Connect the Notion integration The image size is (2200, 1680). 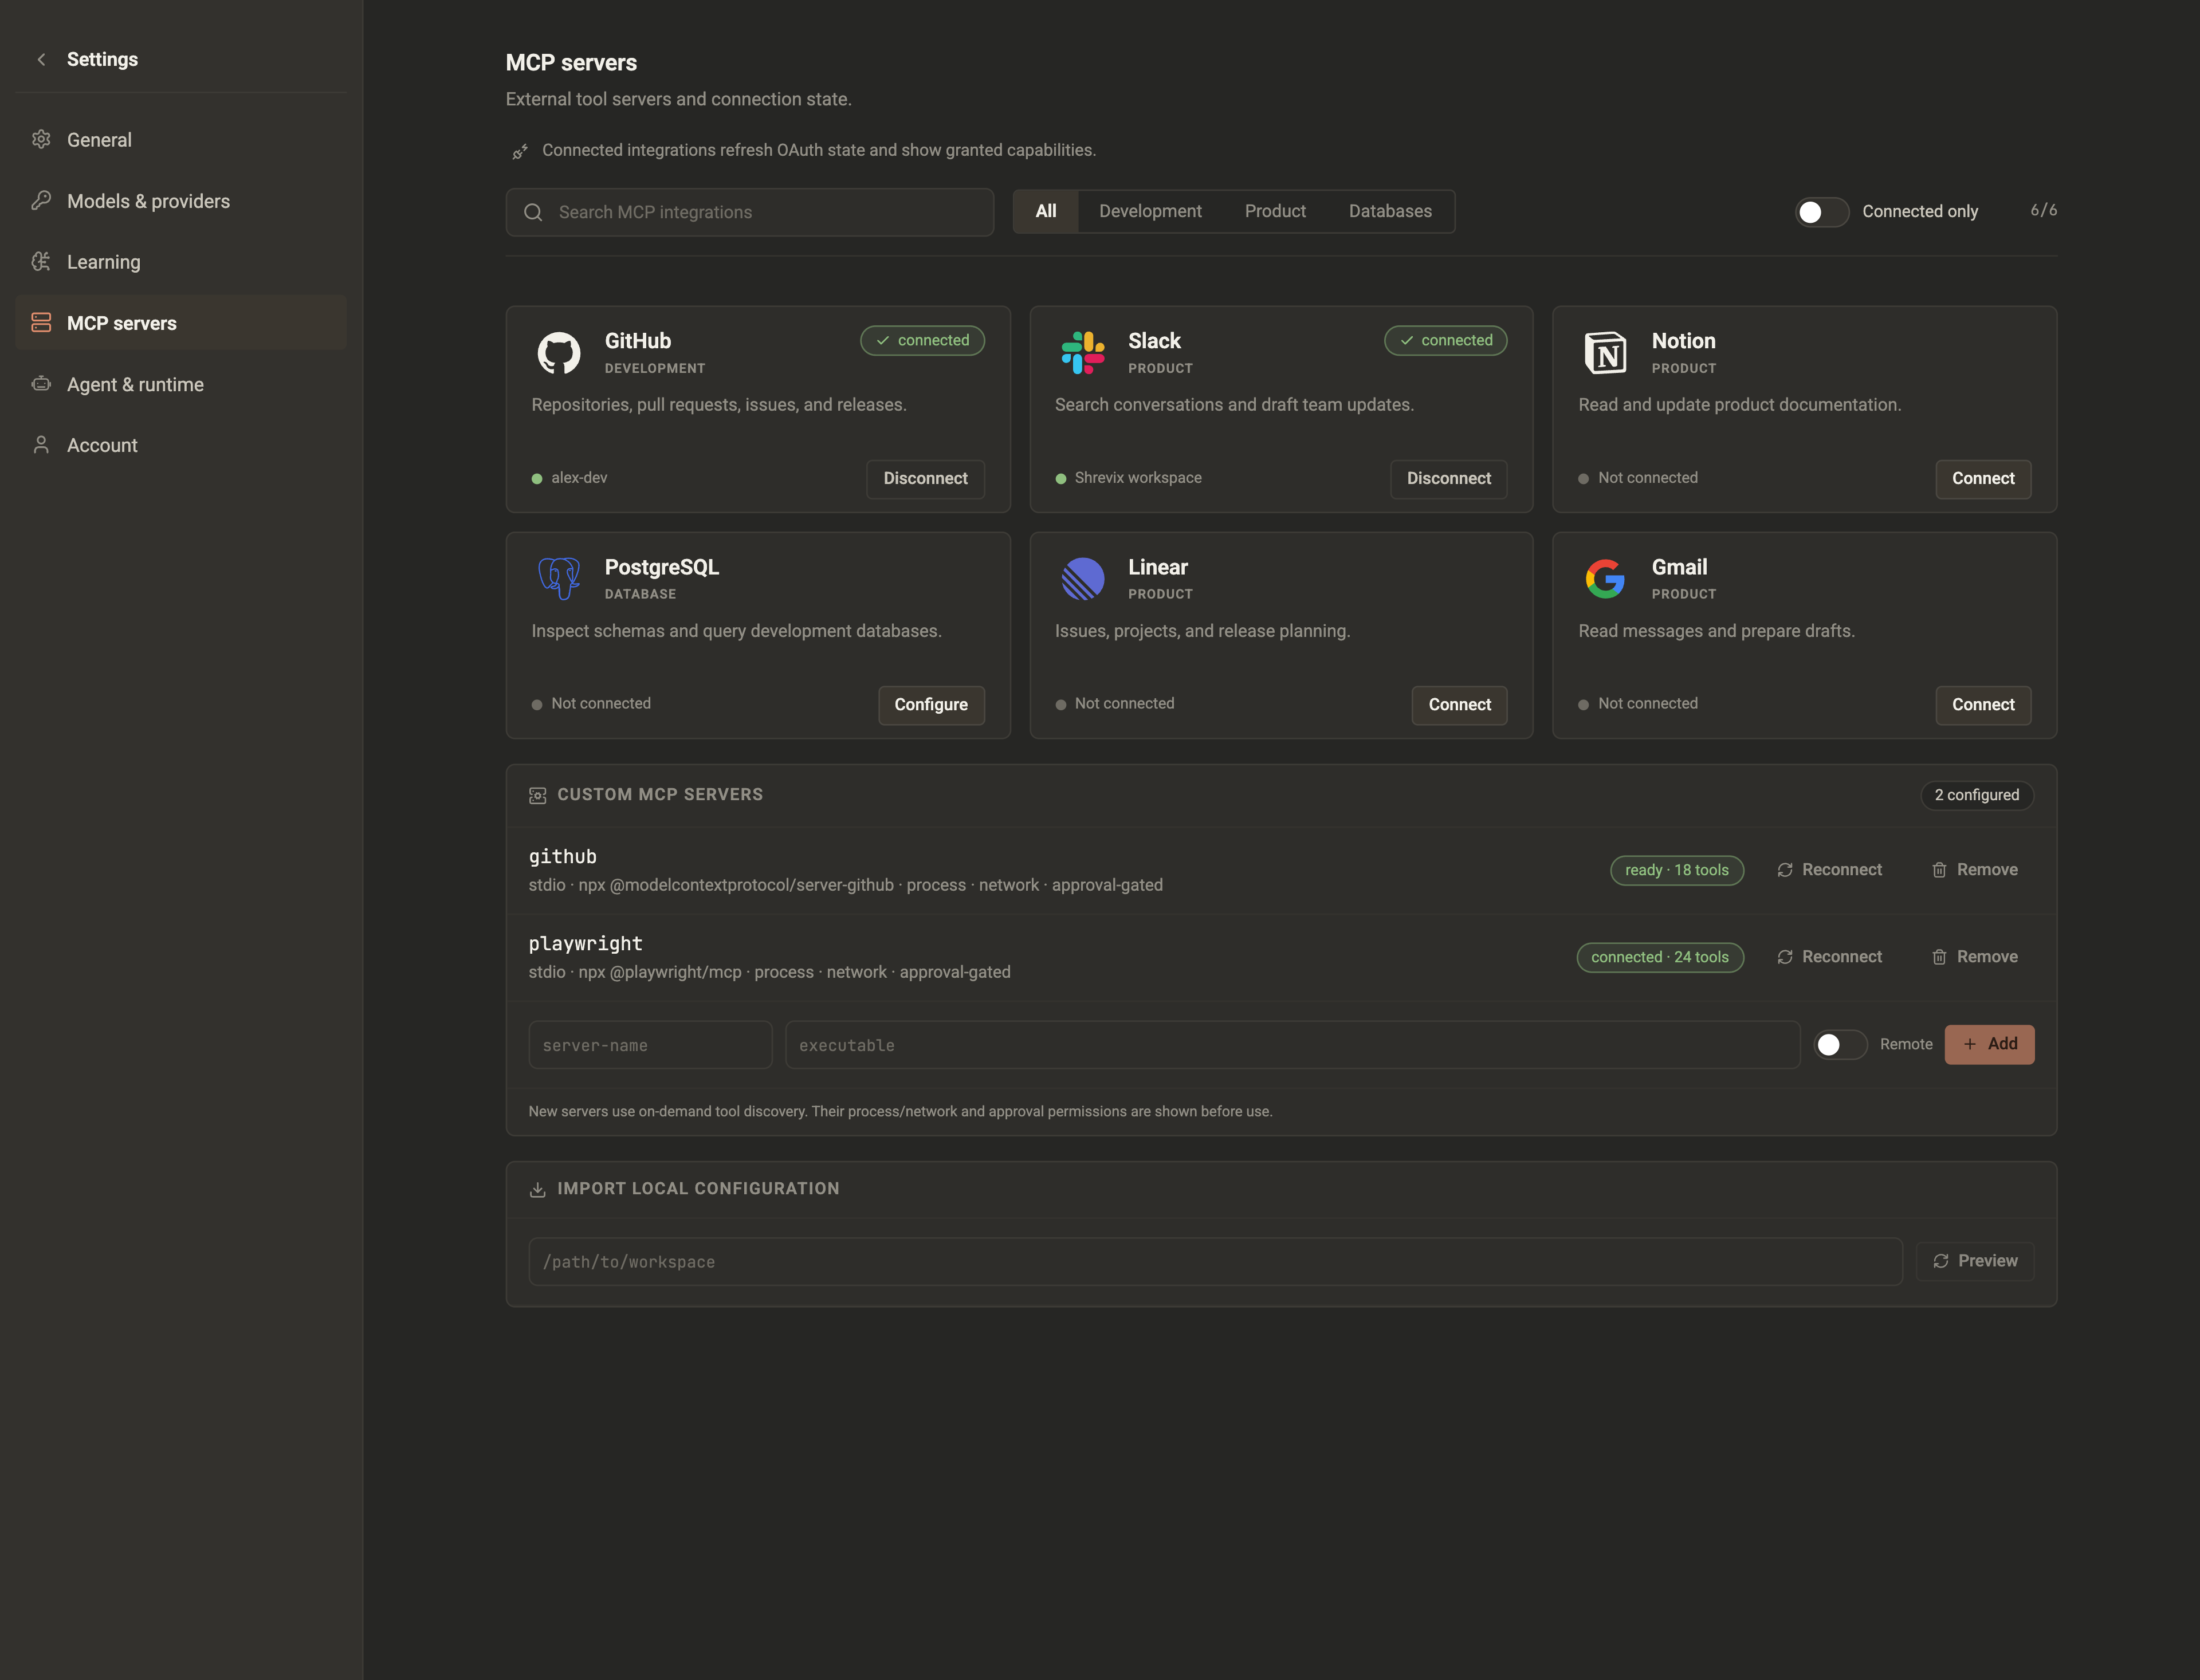tap(1983, 479)
